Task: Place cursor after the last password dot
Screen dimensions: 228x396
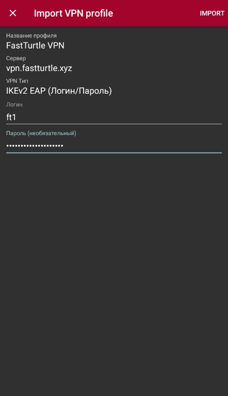Action: point(63,146)
